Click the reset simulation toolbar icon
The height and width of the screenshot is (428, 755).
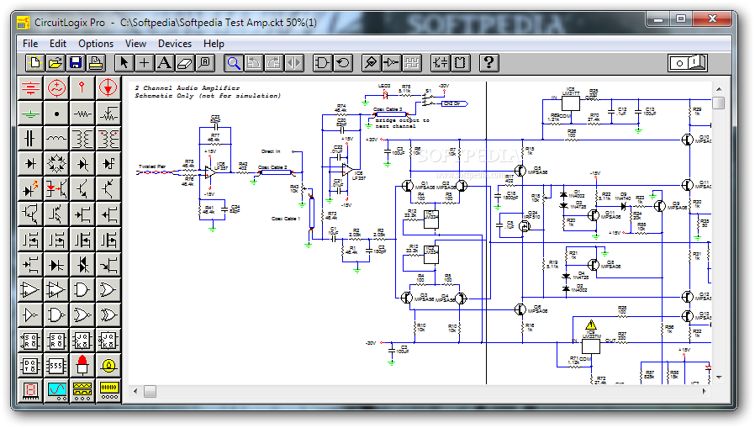click(343, 63)
